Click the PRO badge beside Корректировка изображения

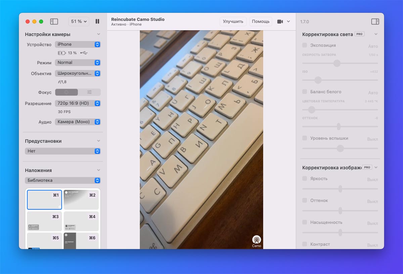(367, 167)
